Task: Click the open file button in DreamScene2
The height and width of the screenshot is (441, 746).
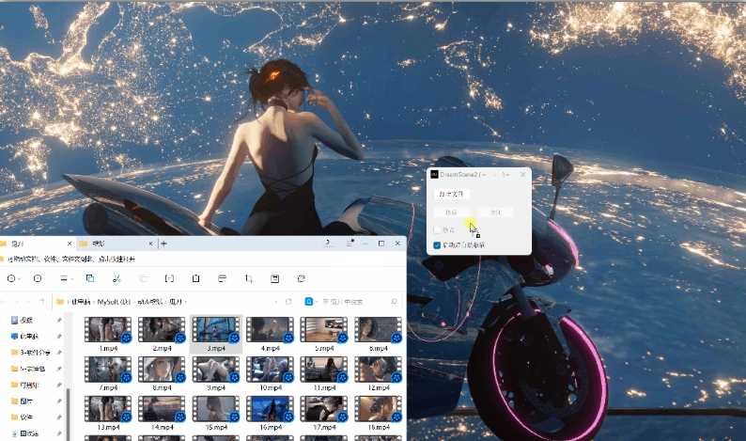Action: [452, 194]
